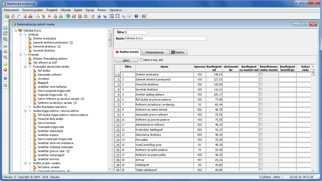The image size is (322, 181).
Task: Check Beneficirano box for Direktor preduzeća row
Action: pos(261,74)
